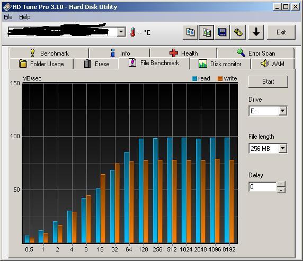Open the options gears icon
Image resolution: width=303 pixels, height=261 pixels.
238,32
